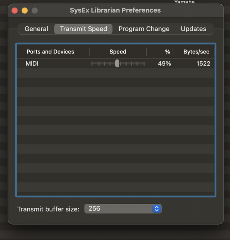Close the SysEx Librarian Preferences window

coord(15,10)
